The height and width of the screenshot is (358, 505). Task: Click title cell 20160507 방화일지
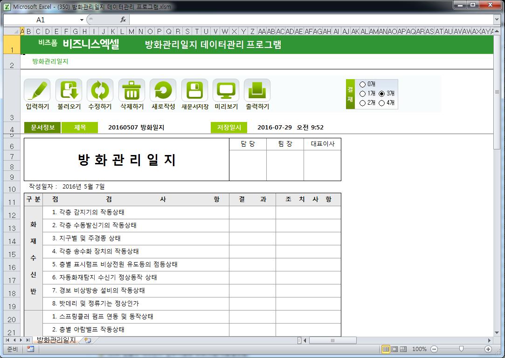[136, 128]
